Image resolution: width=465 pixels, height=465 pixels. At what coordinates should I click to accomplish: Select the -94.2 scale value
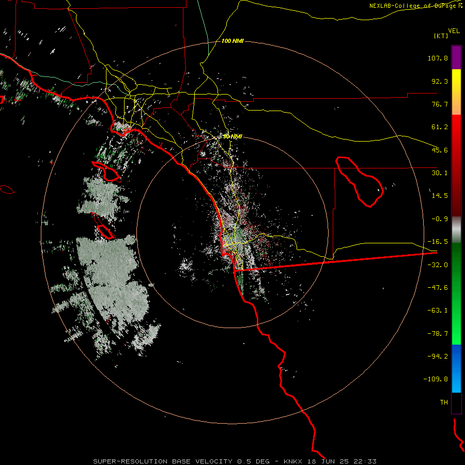pyautogui.click(x=438, y=356)
